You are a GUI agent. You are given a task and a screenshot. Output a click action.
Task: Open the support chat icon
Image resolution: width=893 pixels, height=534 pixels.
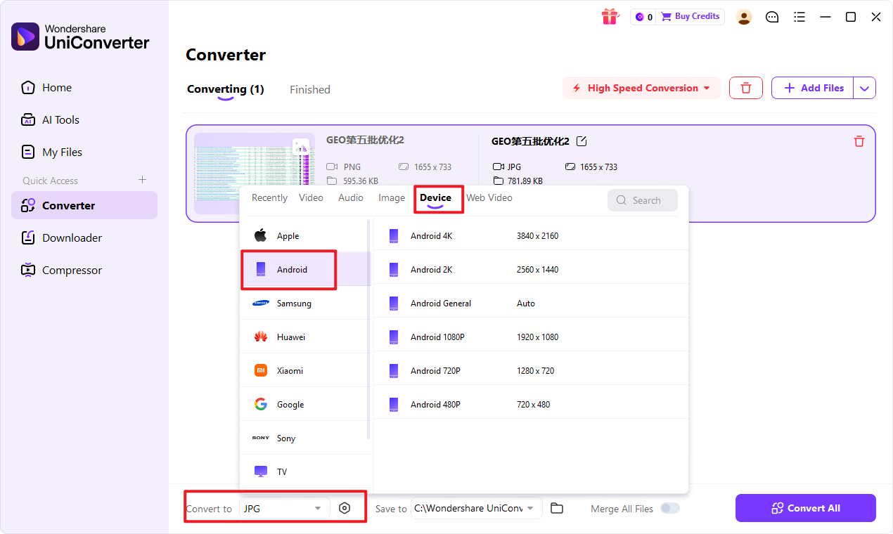click(772, 17)
